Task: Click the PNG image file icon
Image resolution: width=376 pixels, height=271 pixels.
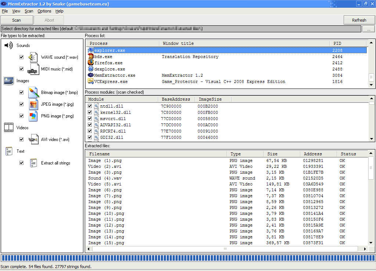Action: (33, 116)
